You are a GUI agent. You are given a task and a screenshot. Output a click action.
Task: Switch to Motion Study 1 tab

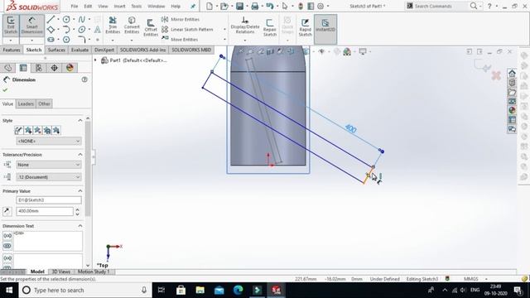point(94,272)
